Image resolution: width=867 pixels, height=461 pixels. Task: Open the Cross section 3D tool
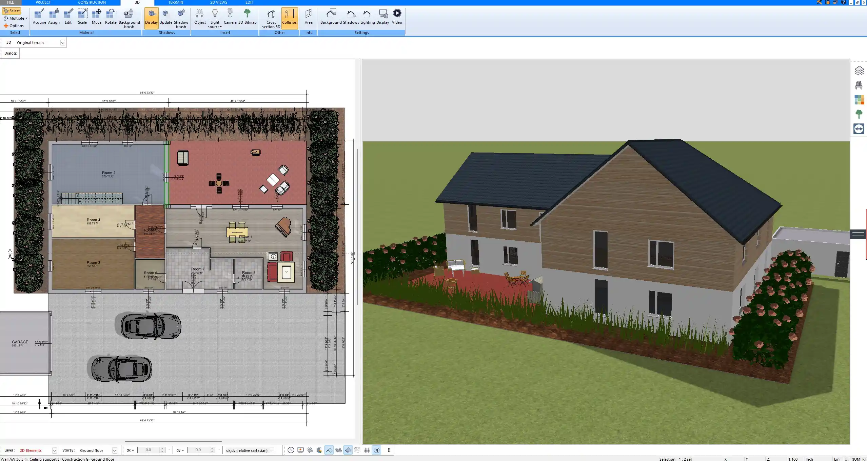pyautogui.click(x=271, y=19)
